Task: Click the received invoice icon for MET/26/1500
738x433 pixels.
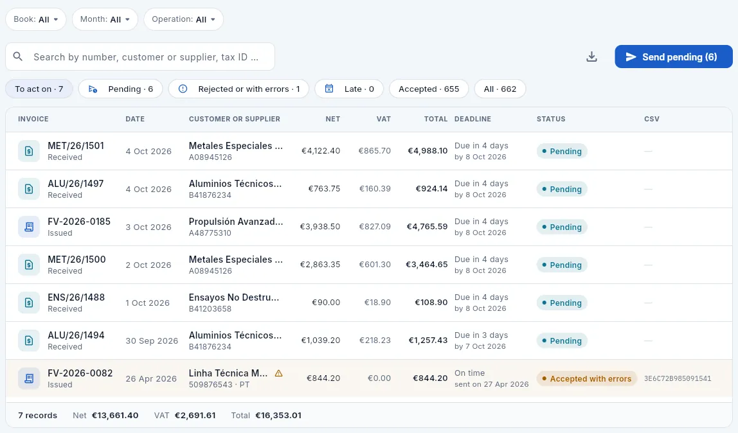Action: pyautogui.click(x=29, y=265)
